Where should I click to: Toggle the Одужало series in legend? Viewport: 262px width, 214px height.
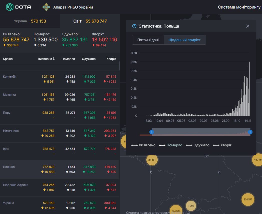(x=198, y=145)
